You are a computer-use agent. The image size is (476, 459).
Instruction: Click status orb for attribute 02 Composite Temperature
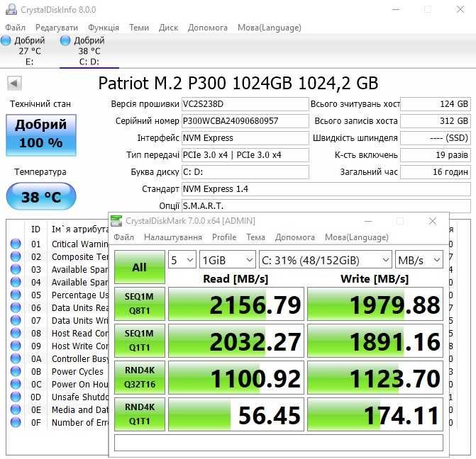point(16,256)
